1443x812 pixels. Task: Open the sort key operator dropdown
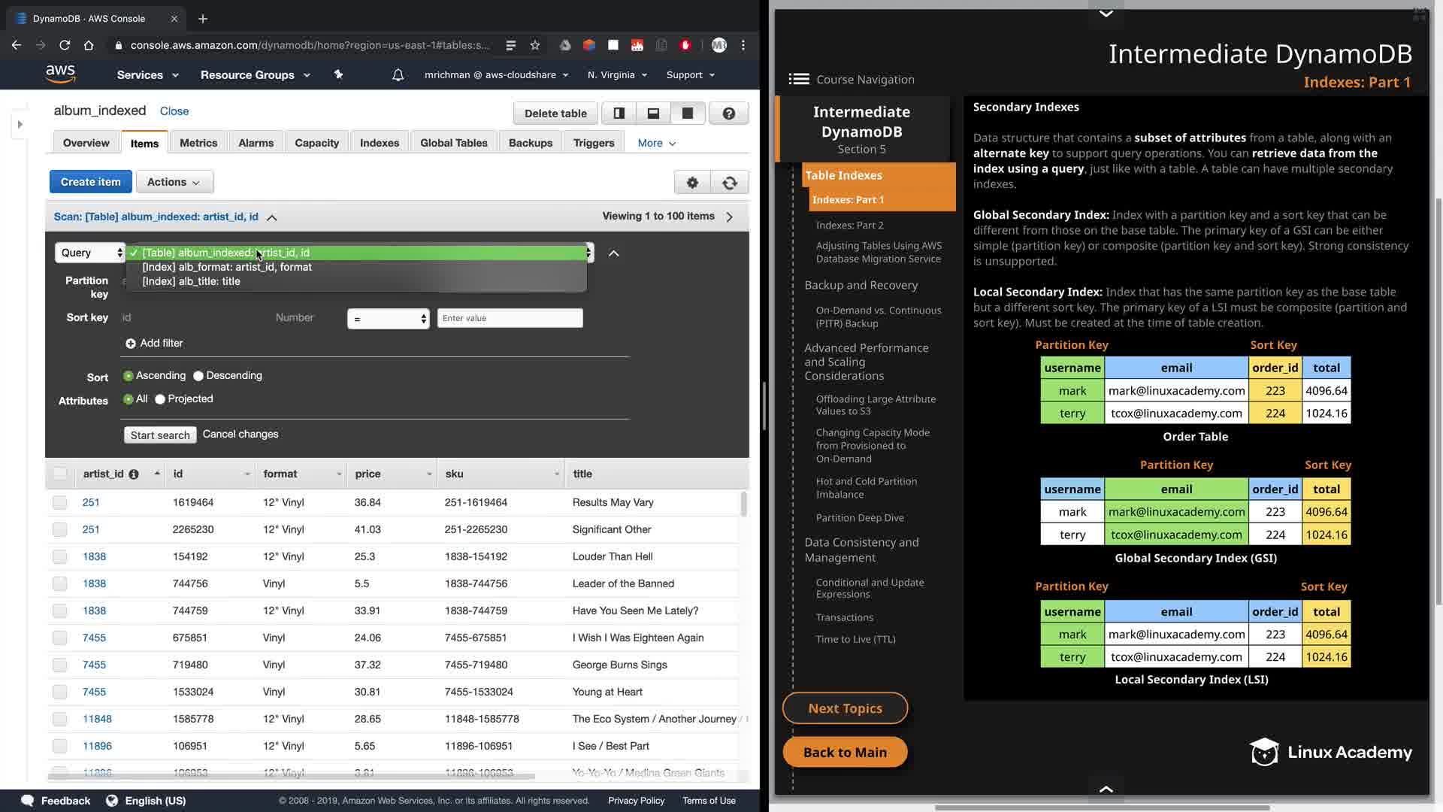[x=388, y=319]
